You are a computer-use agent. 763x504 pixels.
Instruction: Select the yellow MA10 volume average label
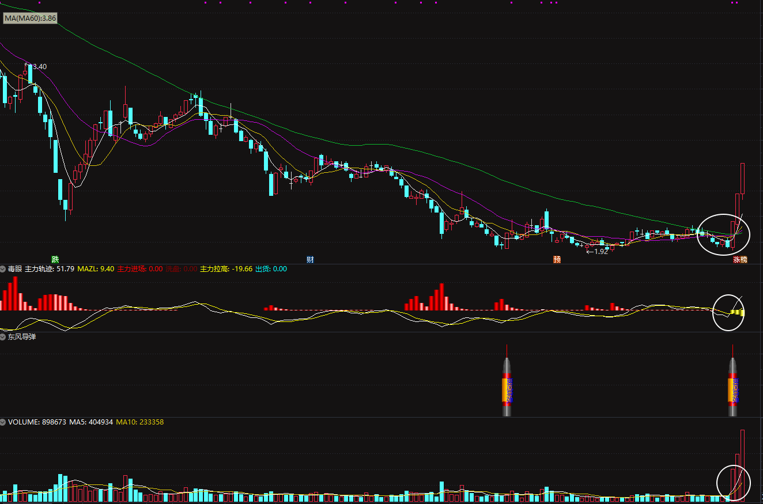140,422
